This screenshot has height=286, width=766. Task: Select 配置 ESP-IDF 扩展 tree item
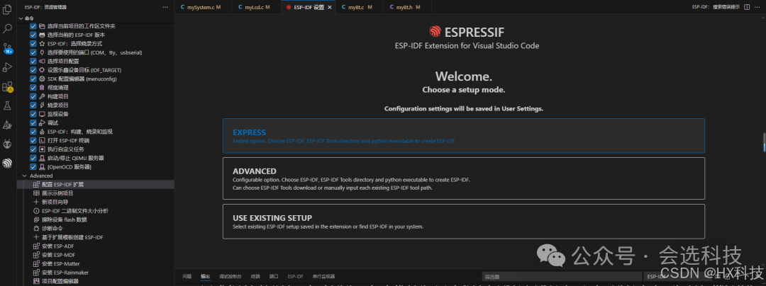(95, 184)
